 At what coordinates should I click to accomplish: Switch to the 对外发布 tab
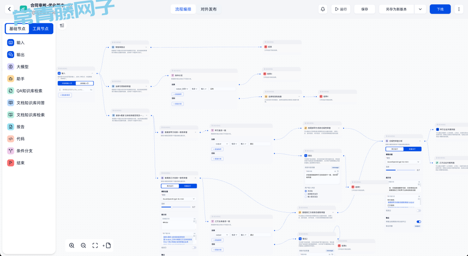(208, 9)
